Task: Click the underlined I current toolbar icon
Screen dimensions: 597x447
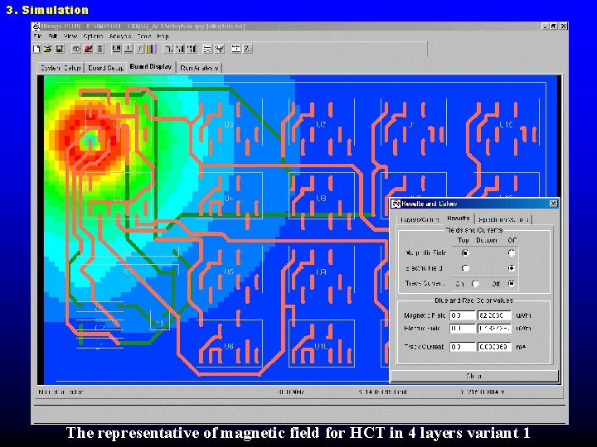Action: 129,49
